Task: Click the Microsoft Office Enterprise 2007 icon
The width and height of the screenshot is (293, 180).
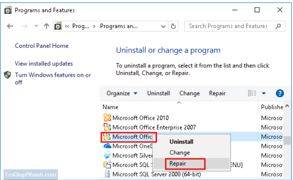Action: click(x=107, y=127)
